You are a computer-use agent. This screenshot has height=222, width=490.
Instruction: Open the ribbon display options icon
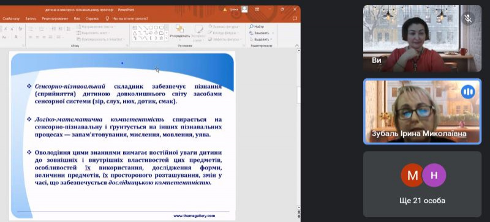point(257,9)
